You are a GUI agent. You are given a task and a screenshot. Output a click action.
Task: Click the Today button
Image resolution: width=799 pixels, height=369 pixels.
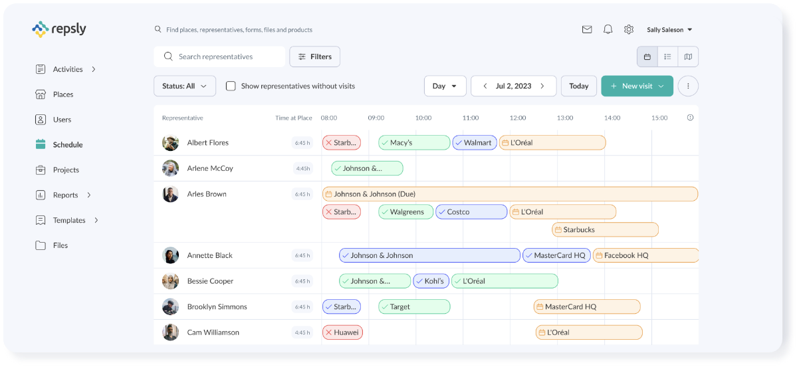[579, 86]
